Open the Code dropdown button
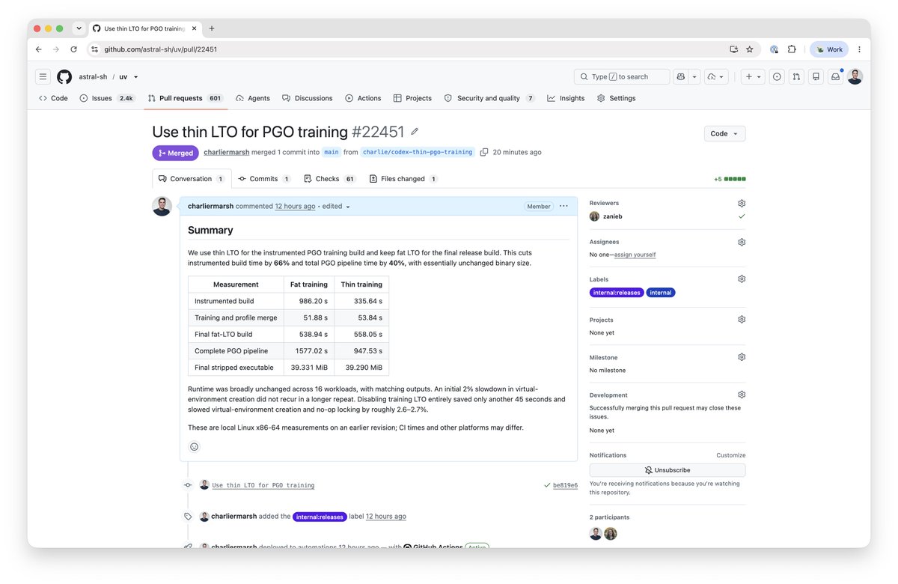The width and height of the screenshot is (898, 584). [x=724, y=133]
